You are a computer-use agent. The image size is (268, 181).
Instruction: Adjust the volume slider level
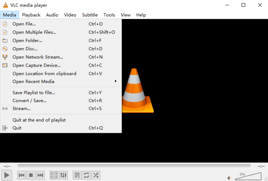(x=248, y=177)
